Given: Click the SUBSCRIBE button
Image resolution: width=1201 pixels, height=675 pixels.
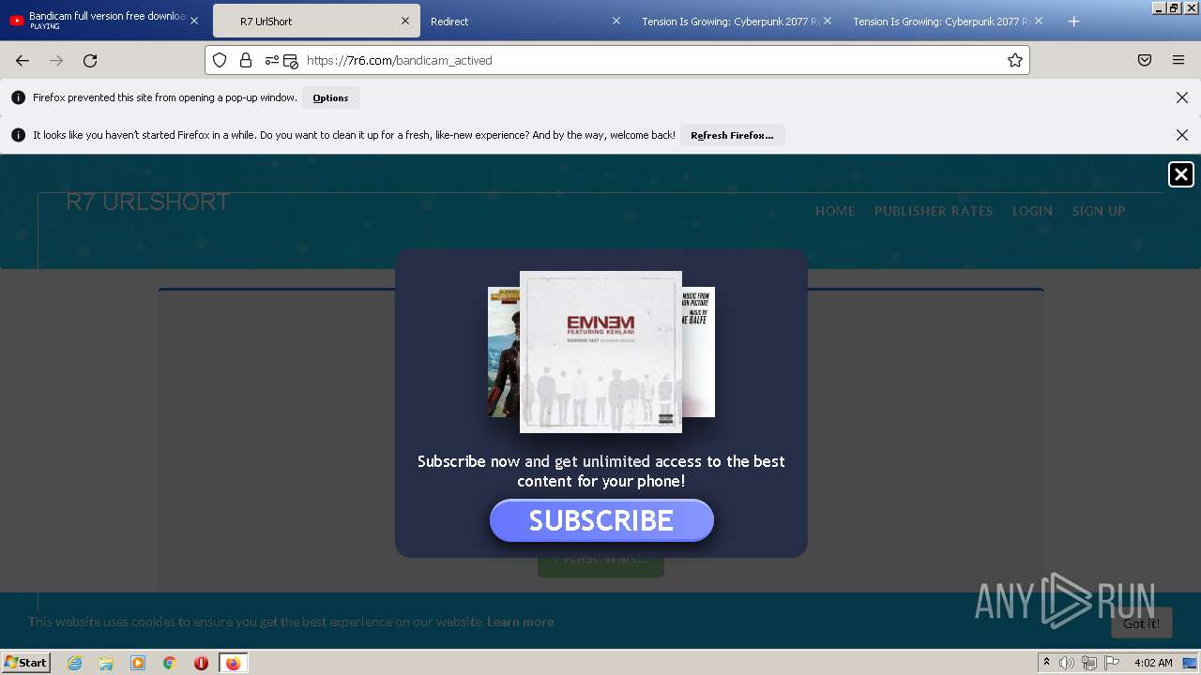Looking at the screenshot, I should [x=601, y=520].
